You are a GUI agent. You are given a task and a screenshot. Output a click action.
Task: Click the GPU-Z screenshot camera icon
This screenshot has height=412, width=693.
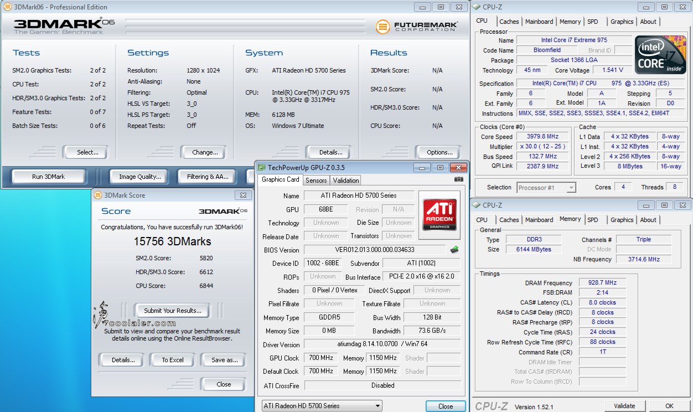(458, 179)
